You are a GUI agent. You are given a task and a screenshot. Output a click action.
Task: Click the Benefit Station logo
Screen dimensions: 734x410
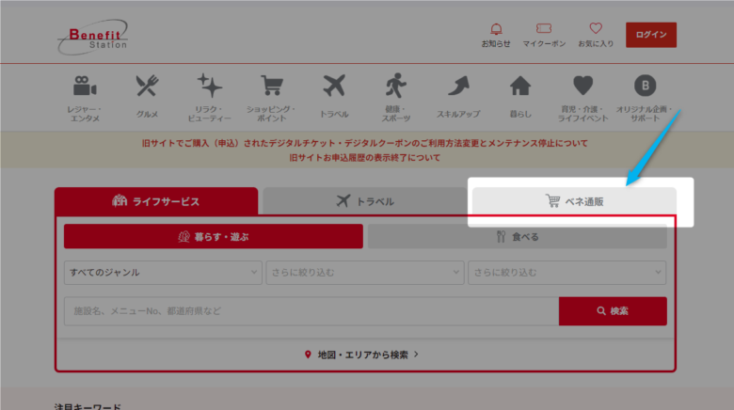(x=92, y=36)
